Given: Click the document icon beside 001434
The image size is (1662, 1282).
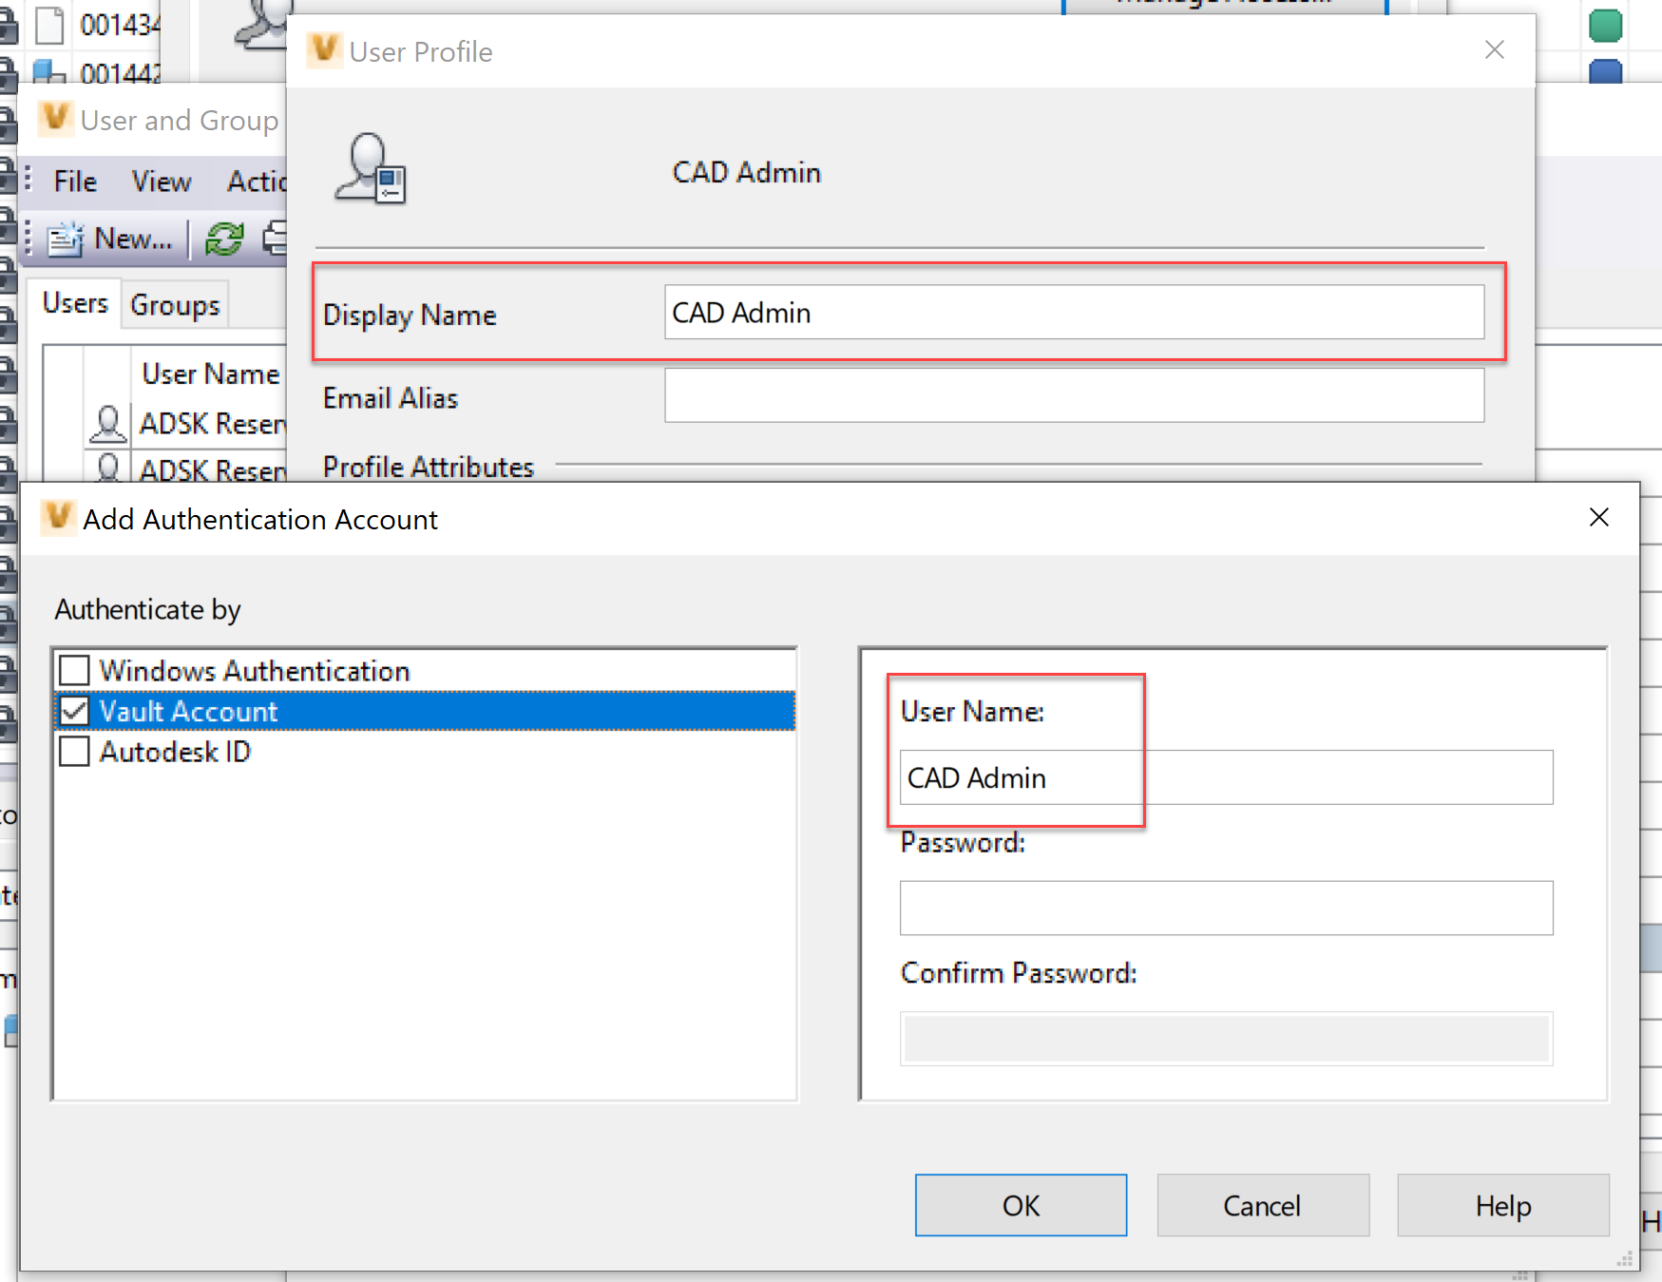Looking at the screenshot, I should (x=49, y=24).
